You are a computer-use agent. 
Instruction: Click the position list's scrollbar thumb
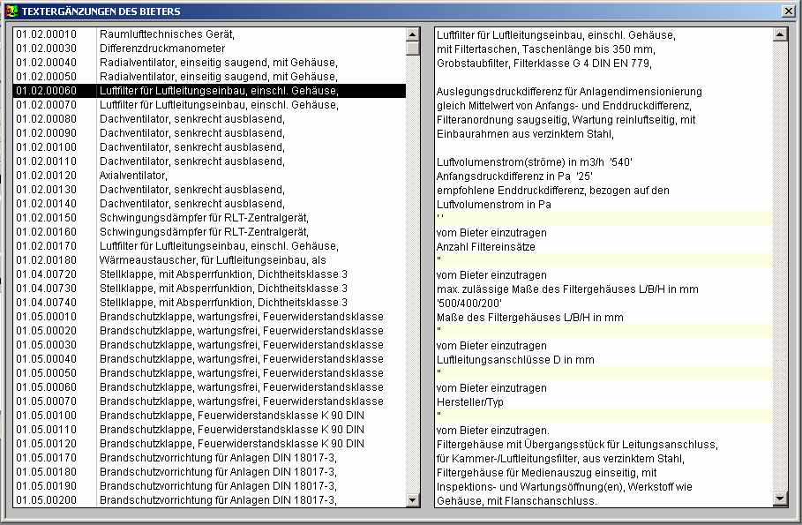click(x=412, y=48)
